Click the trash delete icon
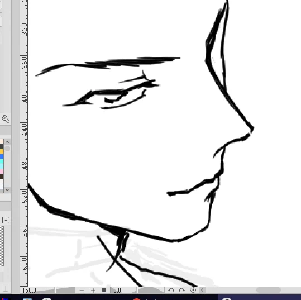The image size is (301, 300). pos(6,288)
